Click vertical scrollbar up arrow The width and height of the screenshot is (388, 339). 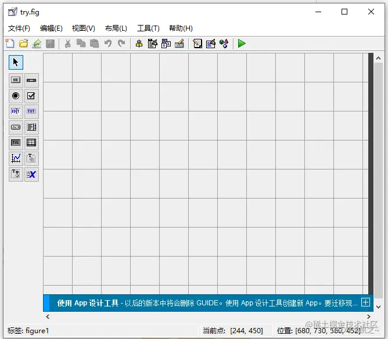tap(378, 59)
